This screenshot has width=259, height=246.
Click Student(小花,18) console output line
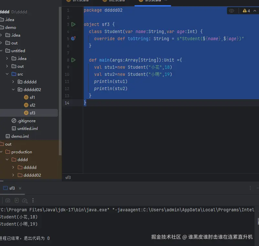point(19,217)
